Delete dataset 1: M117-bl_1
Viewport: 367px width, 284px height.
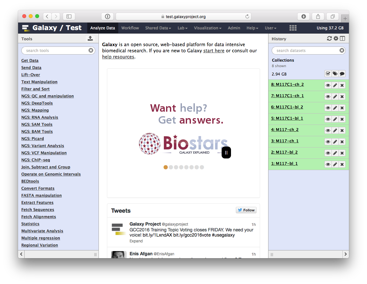point(342,164)
